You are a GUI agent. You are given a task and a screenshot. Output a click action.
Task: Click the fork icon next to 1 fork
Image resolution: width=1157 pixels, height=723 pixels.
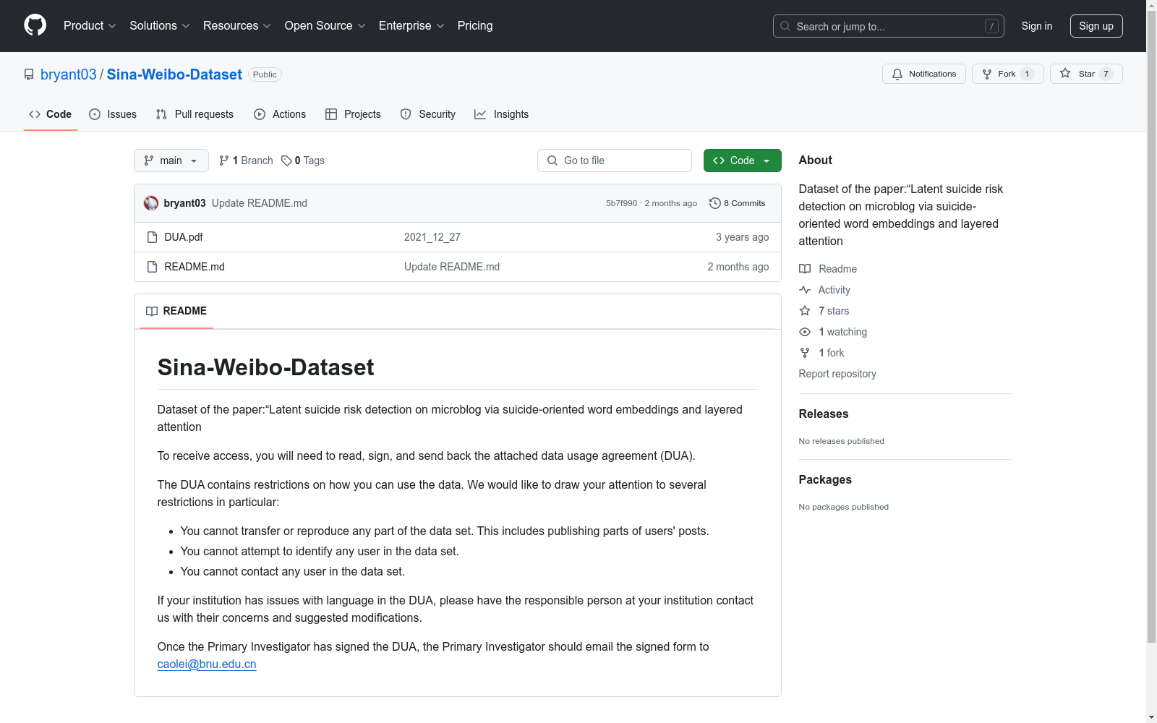coord(805,353)
